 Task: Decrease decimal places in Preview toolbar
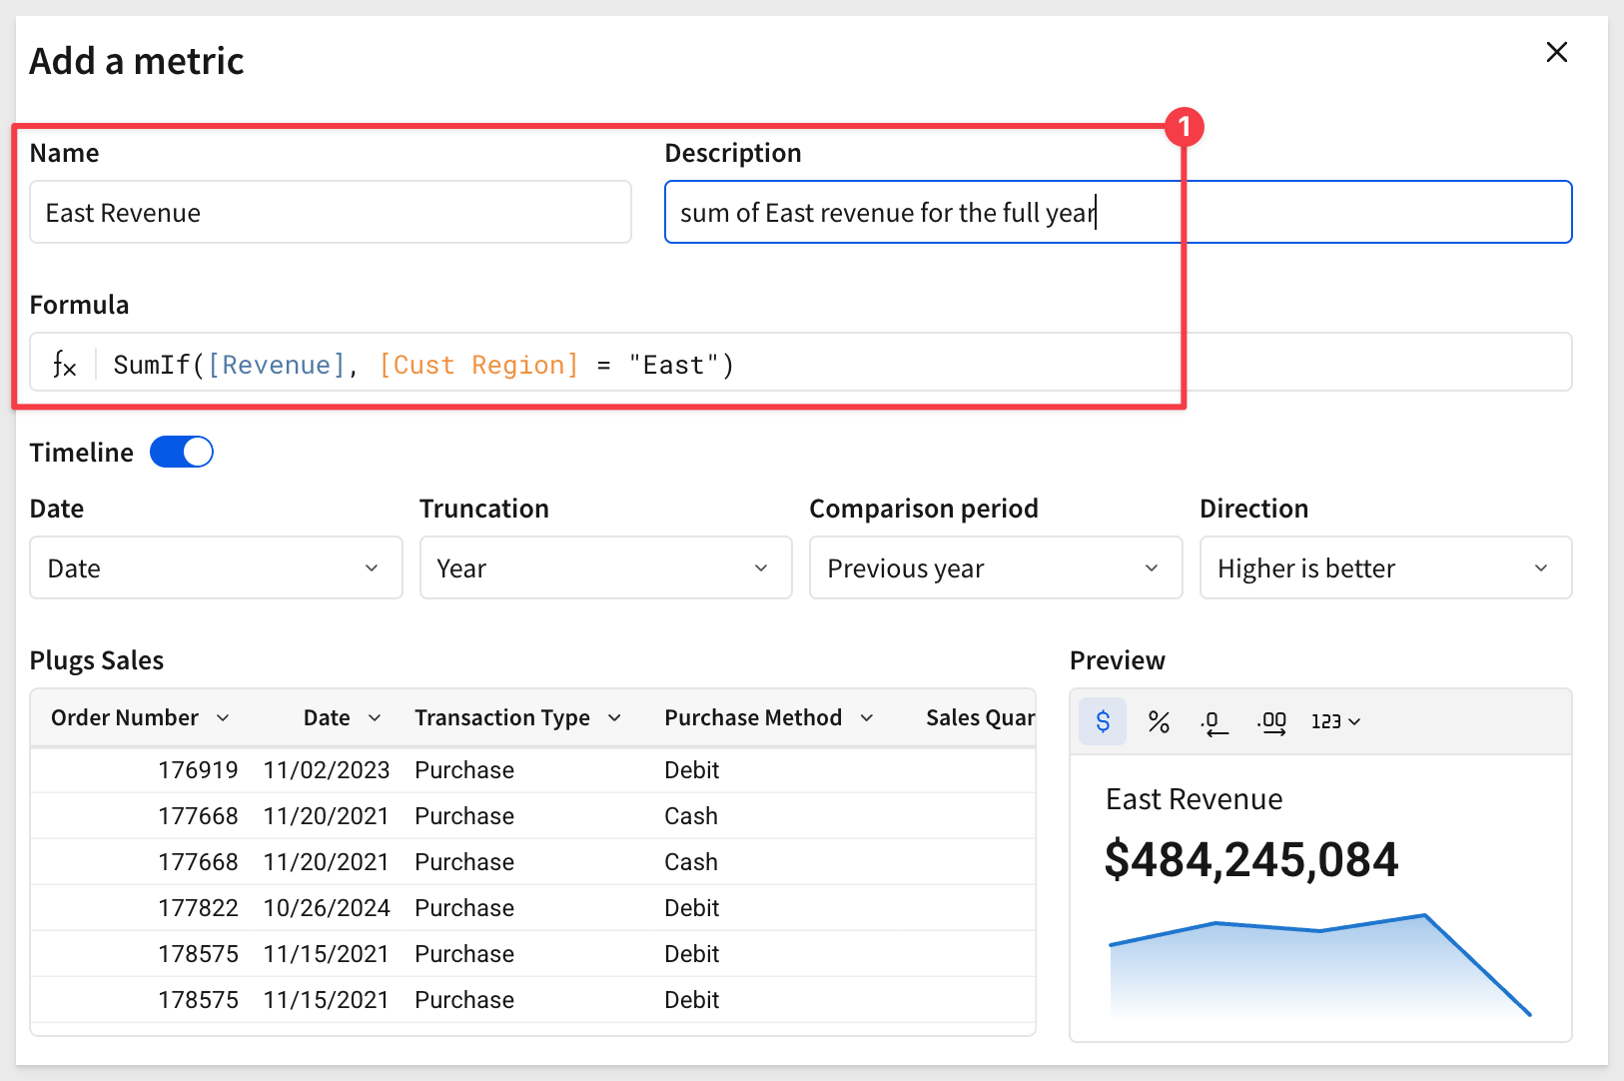1214,722
